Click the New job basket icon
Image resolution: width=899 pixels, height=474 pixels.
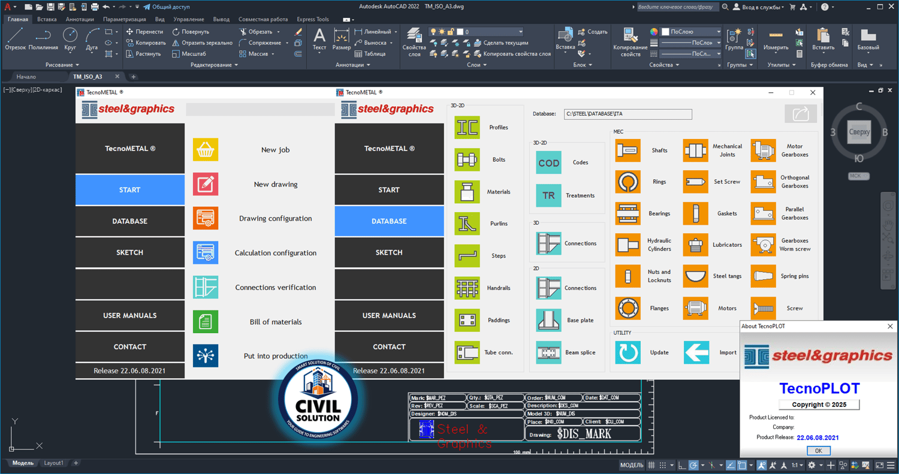(x=206, y=150)
